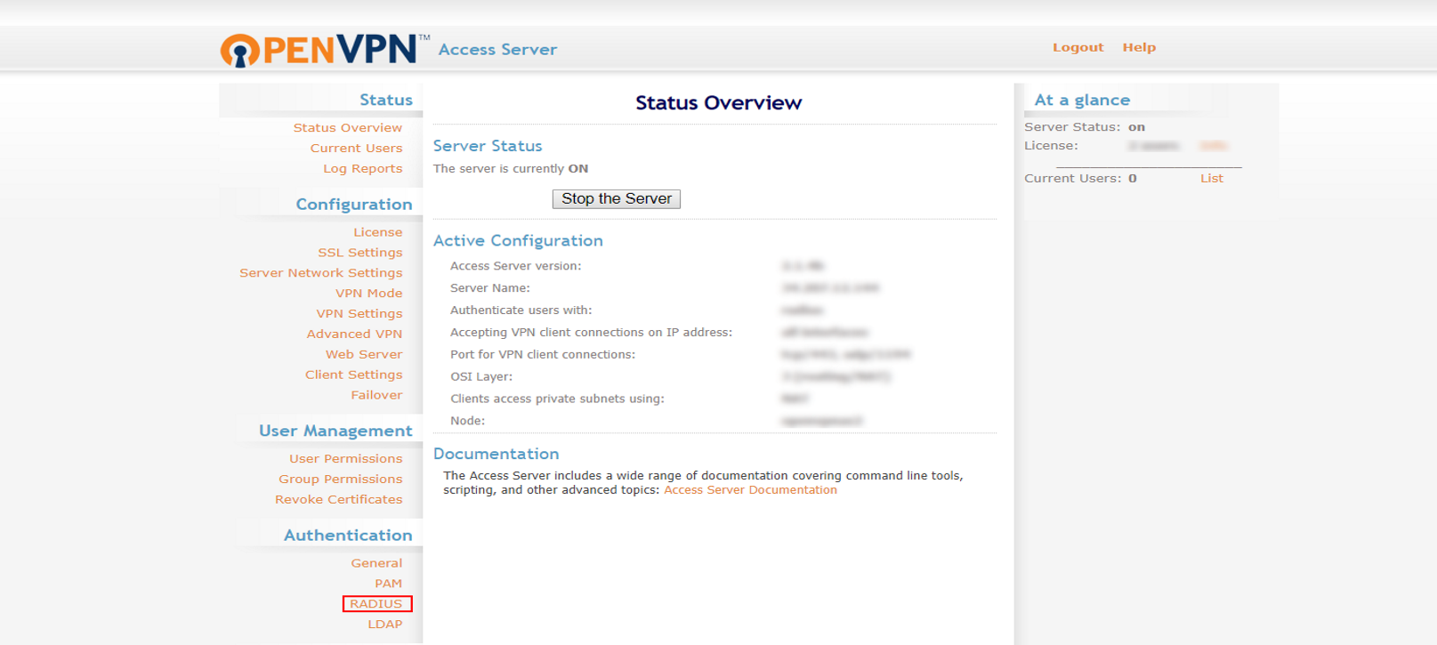Click 'Access Server version:' label
Image resolution: width=1437 pixels, height=645 pixels.
pyautogui.click(x=516, y=266)
